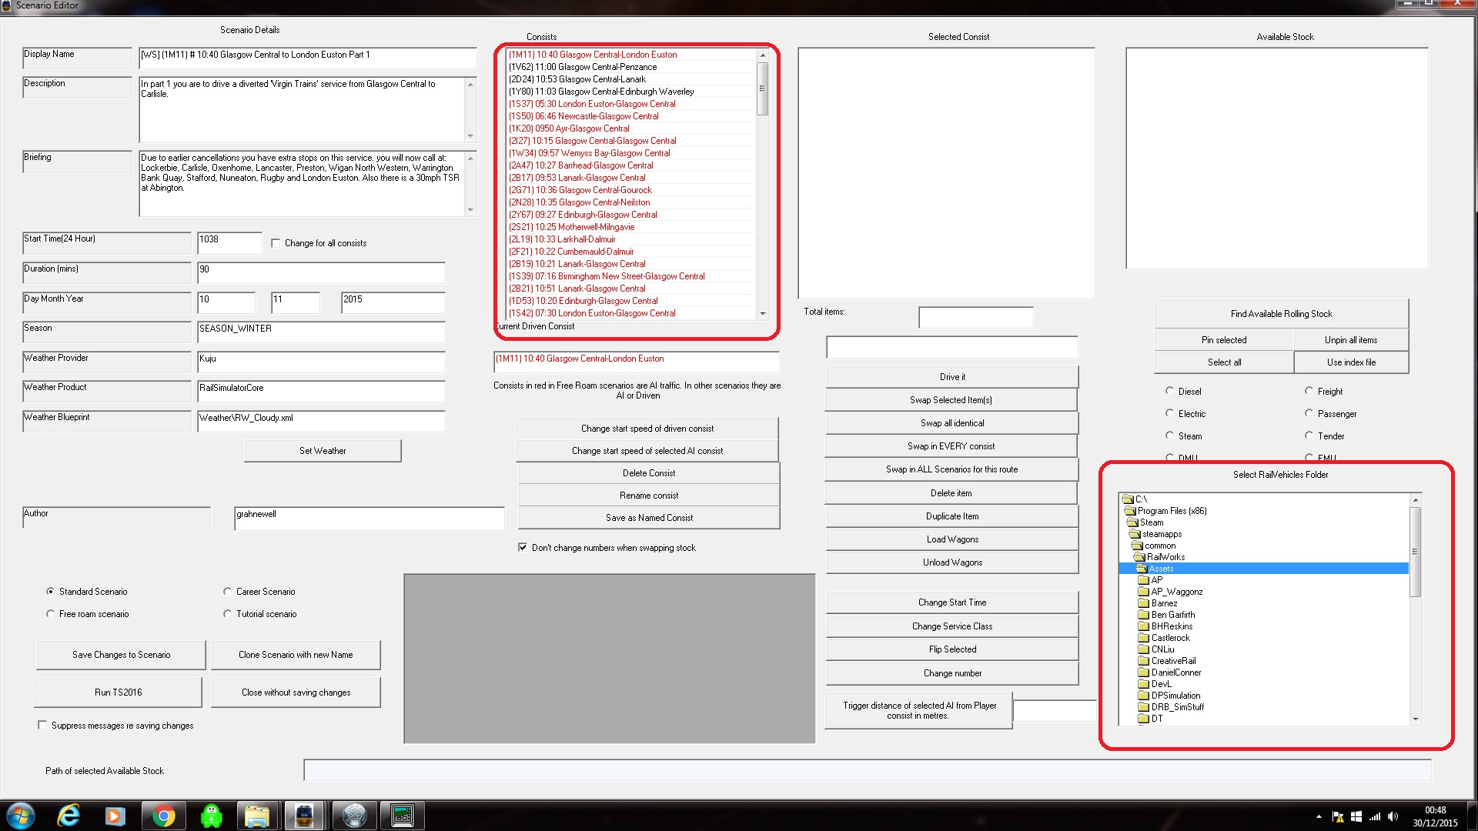Open the Windows Explorer taskbar icon

[257, 816]
